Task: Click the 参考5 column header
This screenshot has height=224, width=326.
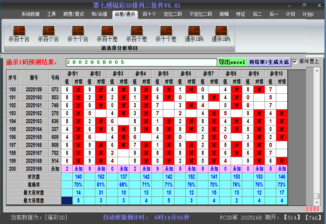Action: coord(163,74)
